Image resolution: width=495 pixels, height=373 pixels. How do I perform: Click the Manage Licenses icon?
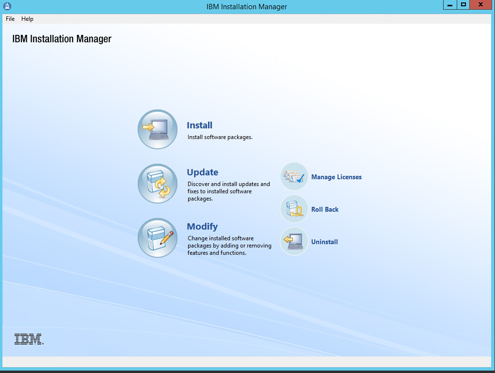(294, 177)
